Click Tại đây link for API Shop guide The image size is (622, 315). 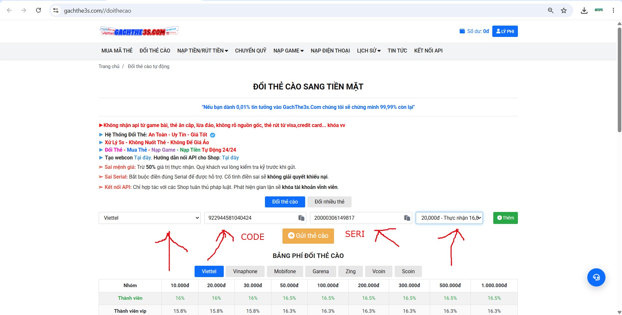click(230, 157)
